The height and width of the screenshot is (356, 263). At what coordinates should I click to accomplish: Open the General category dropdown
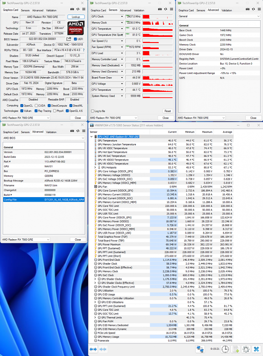point(219,16)
